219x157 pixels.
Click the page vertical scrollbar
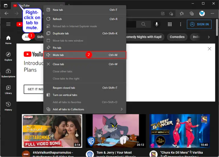click(217, 27)
